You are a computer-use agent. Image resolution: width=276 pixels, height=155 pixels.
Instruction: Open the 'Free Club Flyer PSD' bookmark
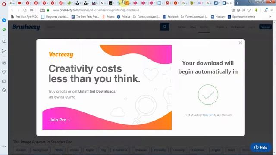25,17
